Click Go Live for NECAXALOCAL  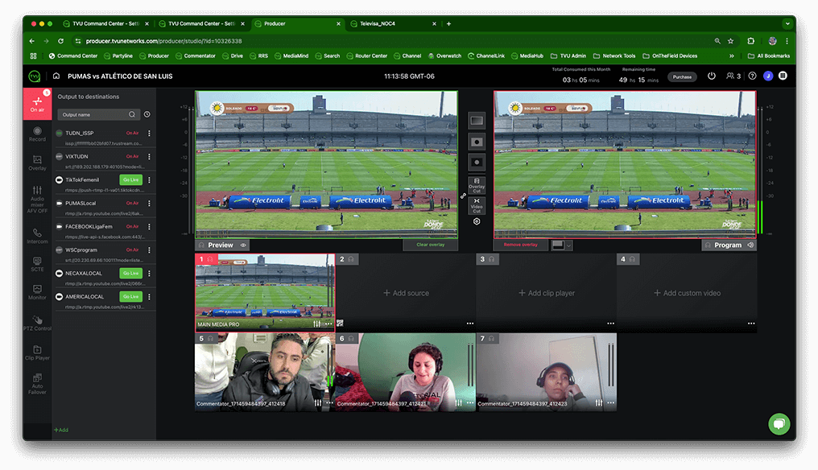(131, 274)
